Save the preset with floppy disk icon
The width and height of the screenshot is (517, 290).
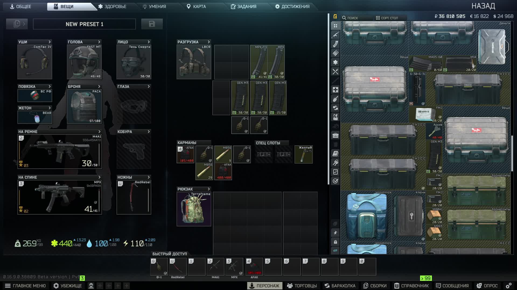pos(152,24)
